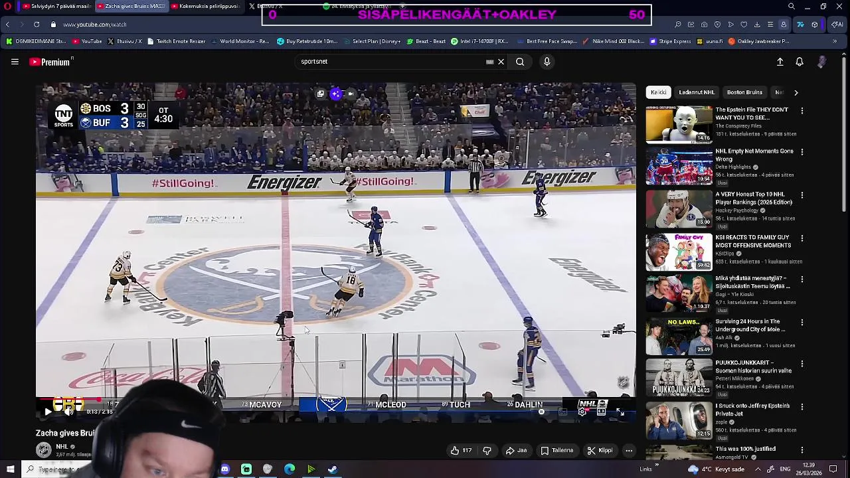Viewport: 850px width, 478px height.
Task: Open the YouTube create upload icon
Action: pos(780,62)
